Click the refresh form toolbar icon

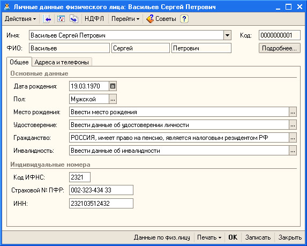pyautogui.click(x=61, y=19)
